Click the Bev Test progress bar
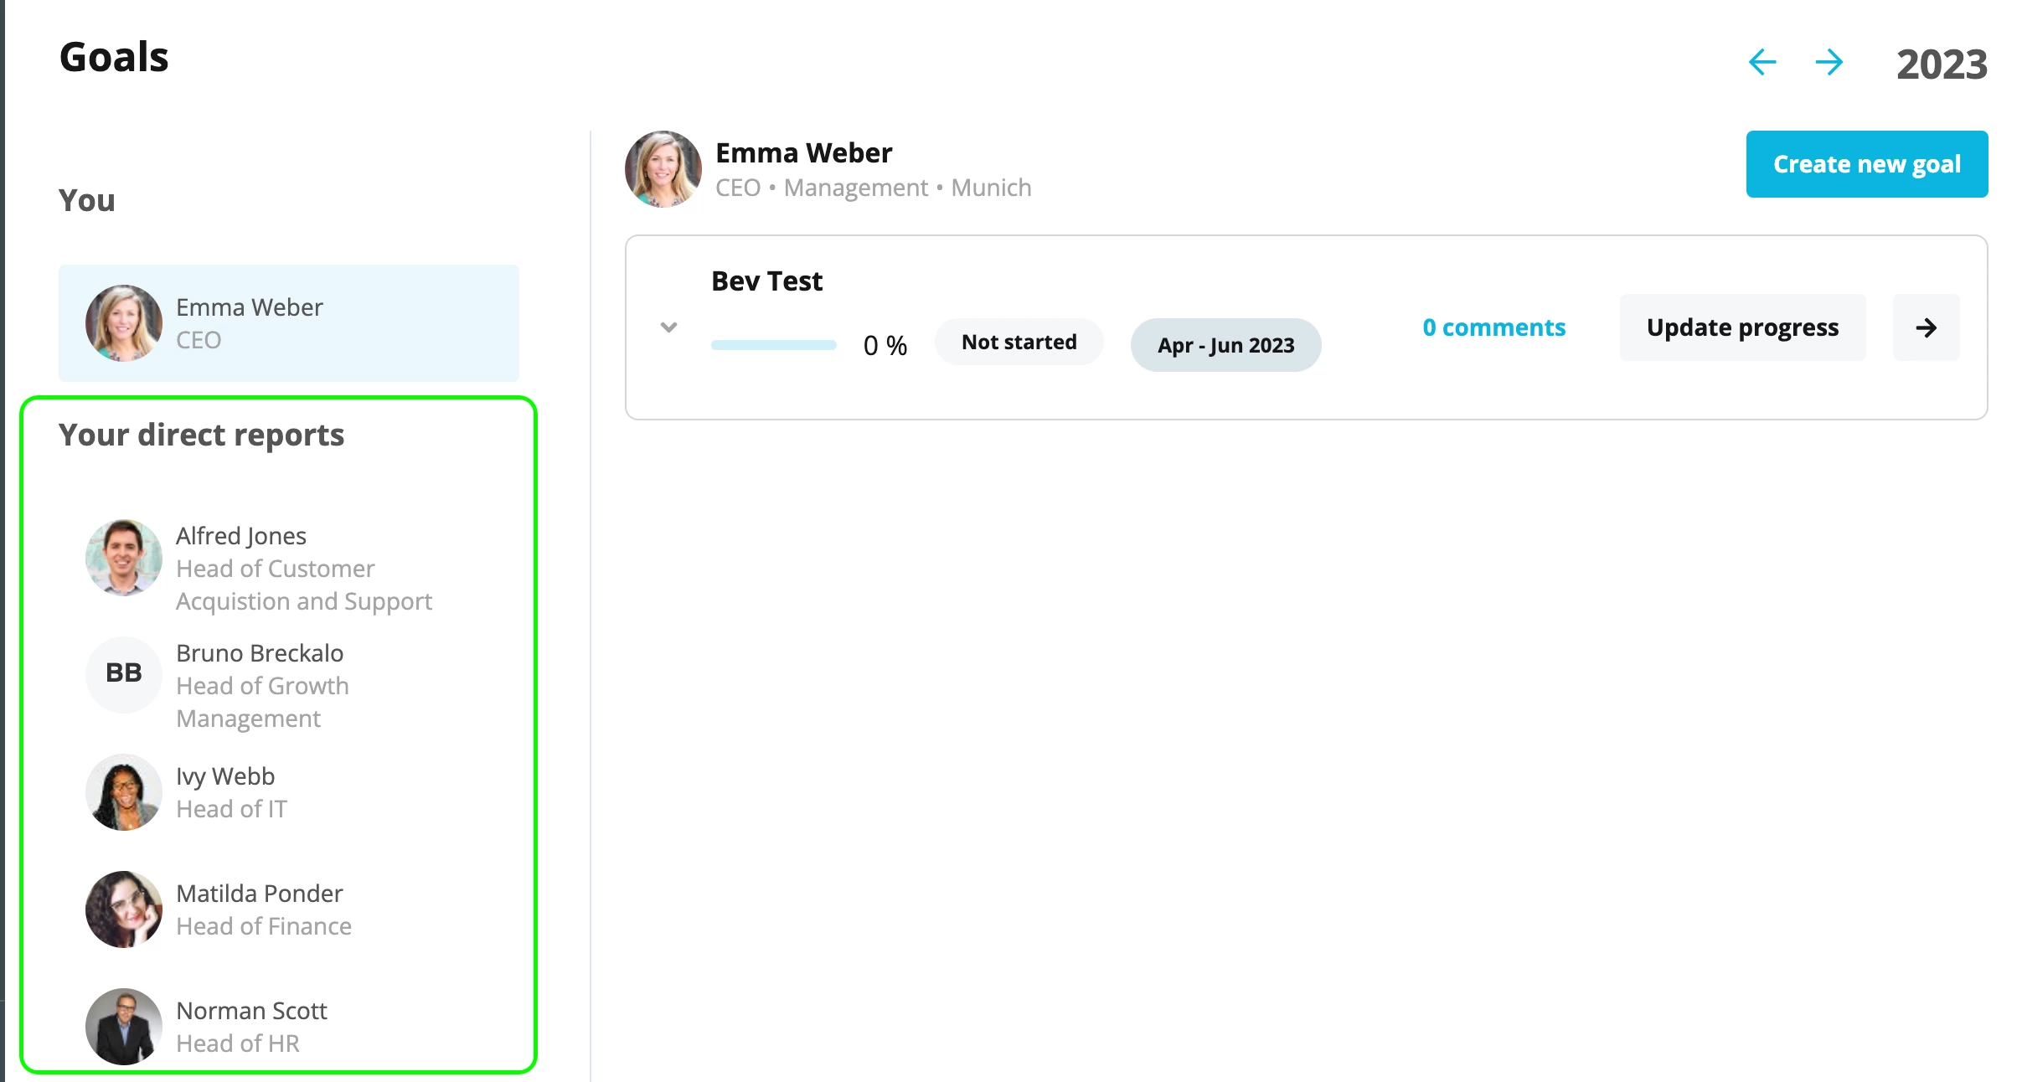The image size is (2022, 1082). [773, 345]
